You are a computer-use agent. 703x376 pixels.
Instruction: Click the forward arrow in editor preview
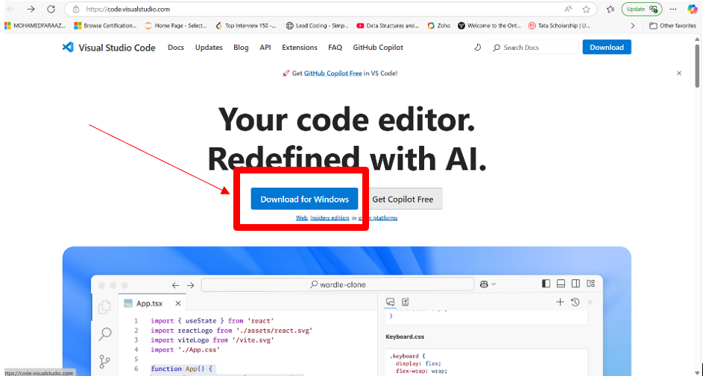pos(191,285)
